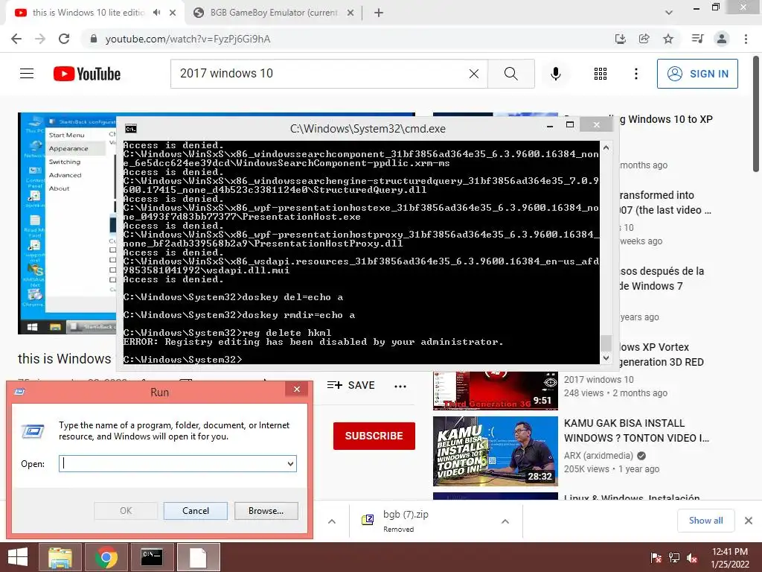Expand the Run dialog Open dropdown
Viewport: 762px width, 572px height.
[x=290, y=463]
